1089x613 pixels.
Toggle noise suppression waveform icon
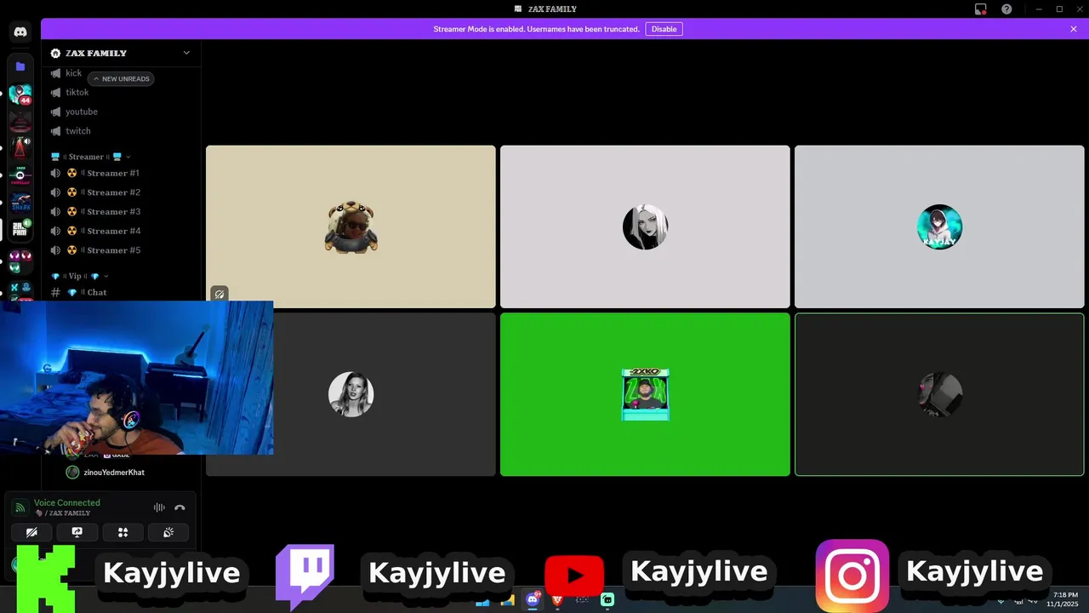pyautogui.click(x=159, y=507)
